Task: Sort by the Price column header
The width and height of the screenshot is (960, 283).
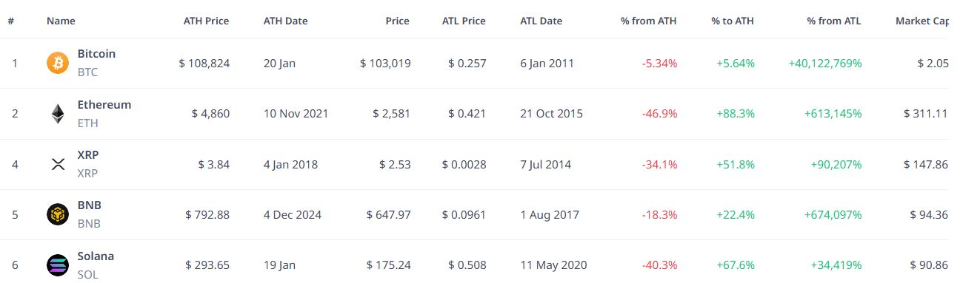Action: 397,21
